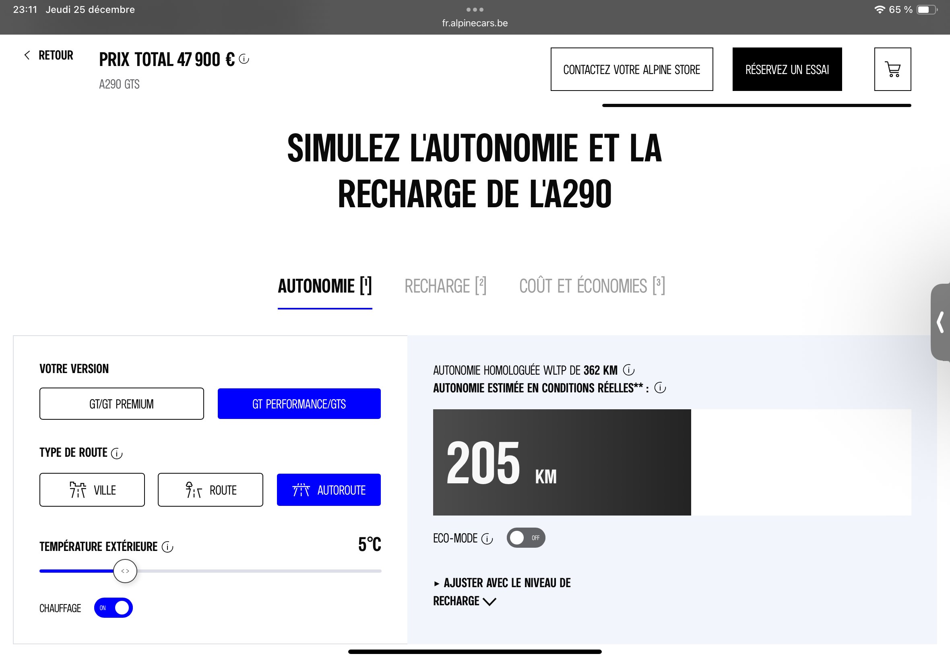Select the GT/GT Premium version
This screenshot has height=660, width=950.
pyautogui.click(x=122, y=404)
